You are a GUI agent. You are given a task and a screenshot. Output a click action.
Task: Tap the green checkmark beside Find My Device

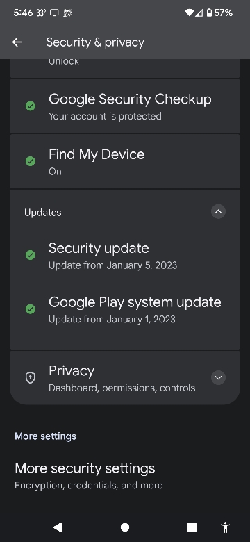click(31, 161)
